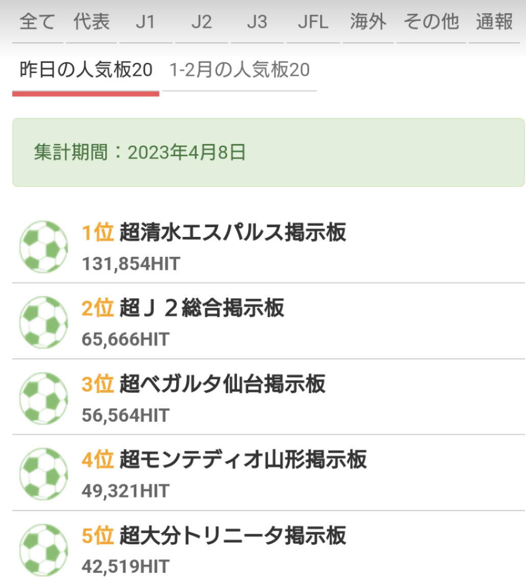Viewport: 526px width, 581px height.
Task: Select the JFL tab
Action: [313, 21]
